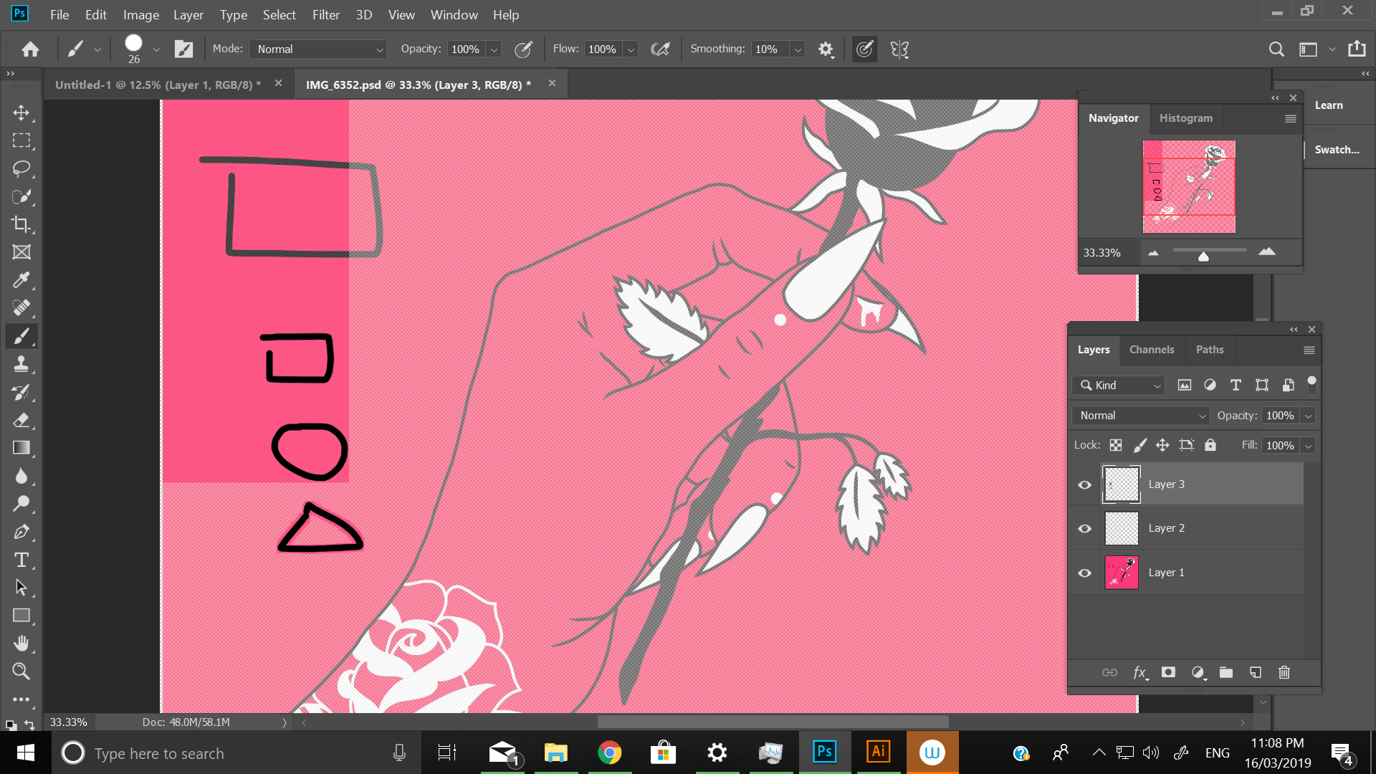Select the Eraser tool
This screenshot has height=774, width=1376.
coord(21,420)
